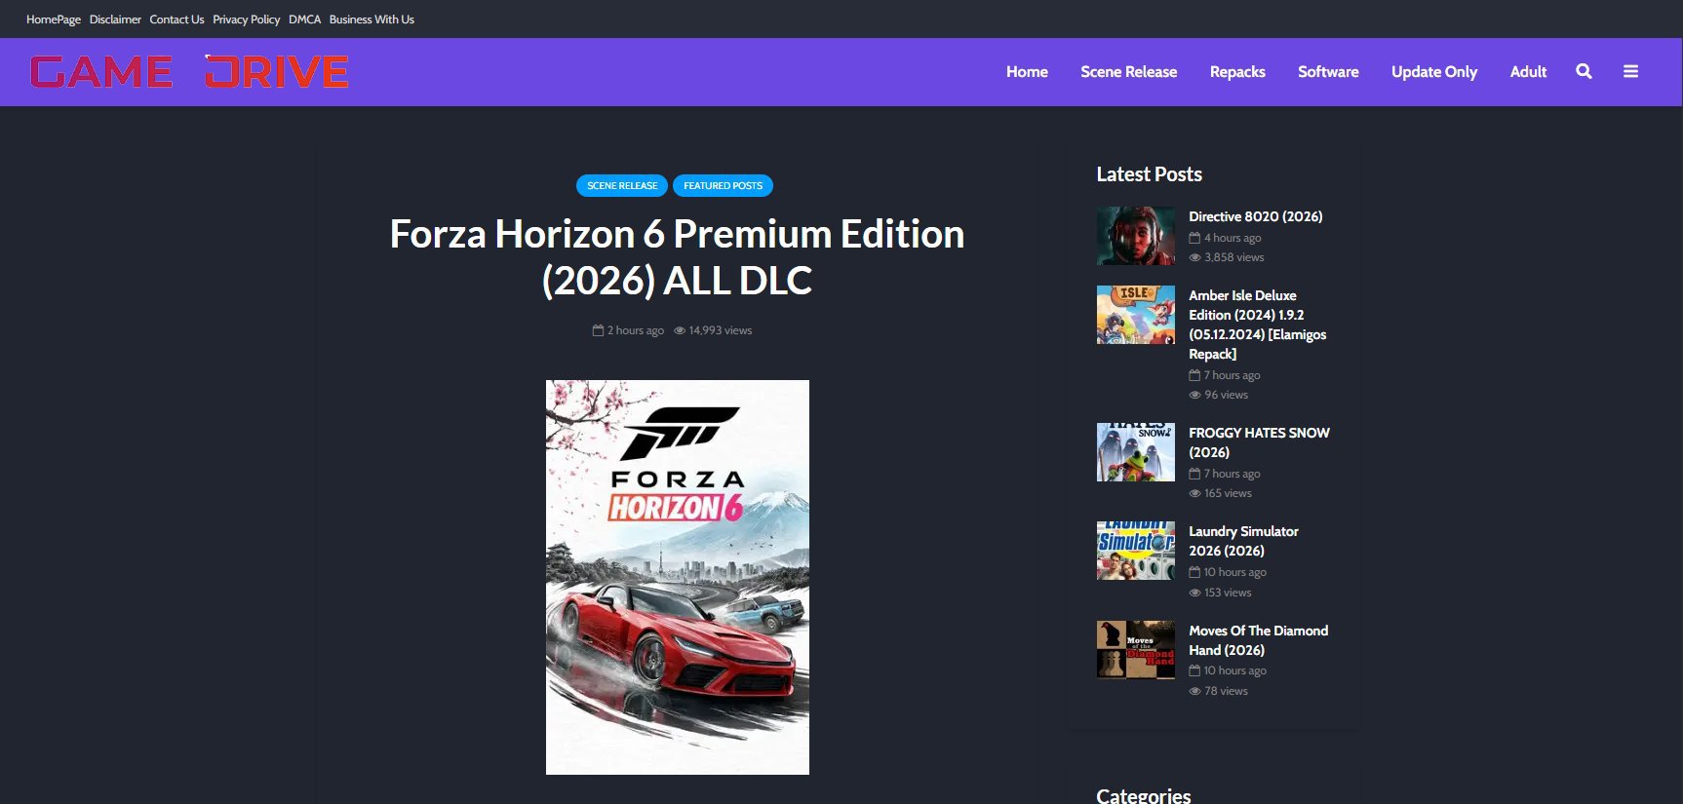The height and width of the screenshot is (804, 1683).
Task: Go to Home in main navigation
Action: [x=1027, y=71]
